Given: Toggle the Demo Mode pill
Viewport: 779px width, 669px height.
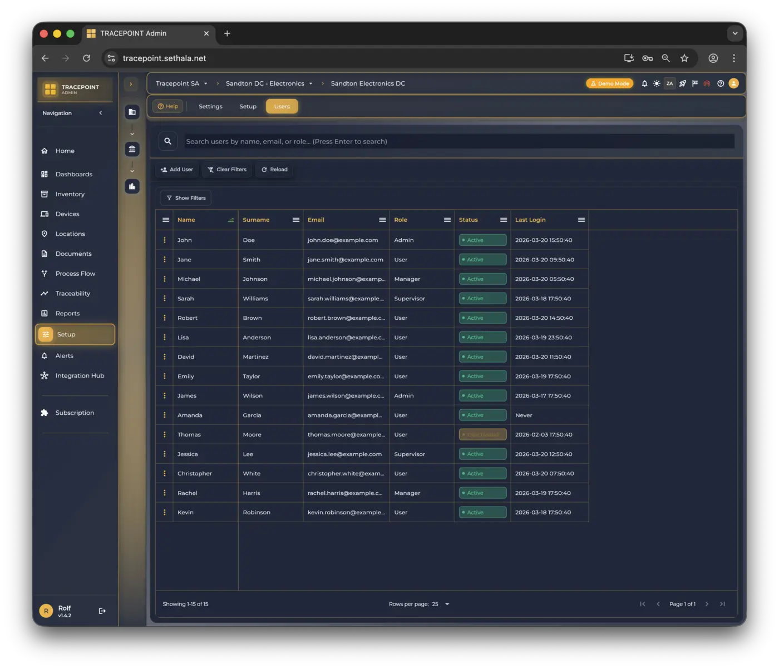Looking at the screenshot, I should click(x=609, y=83).
